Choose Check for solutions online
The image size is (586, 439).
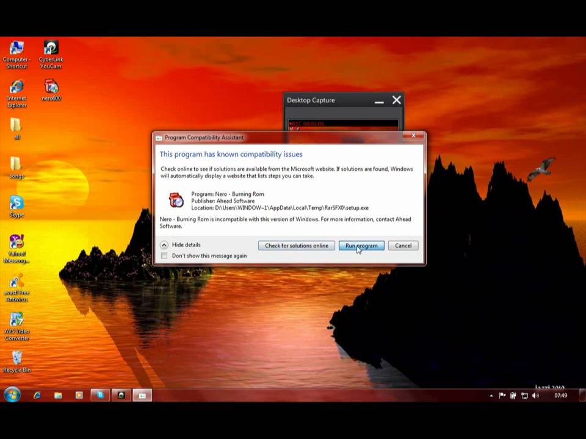pyautogui.click(x=297, y=246)
